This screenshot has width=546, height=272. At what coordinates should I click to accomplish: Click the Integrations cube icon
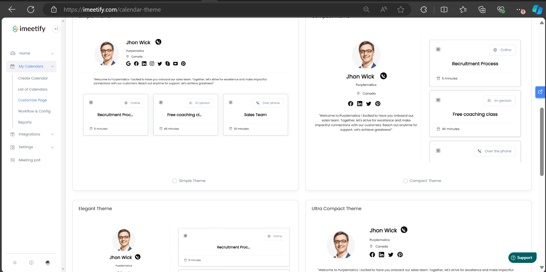click(12, 134)
